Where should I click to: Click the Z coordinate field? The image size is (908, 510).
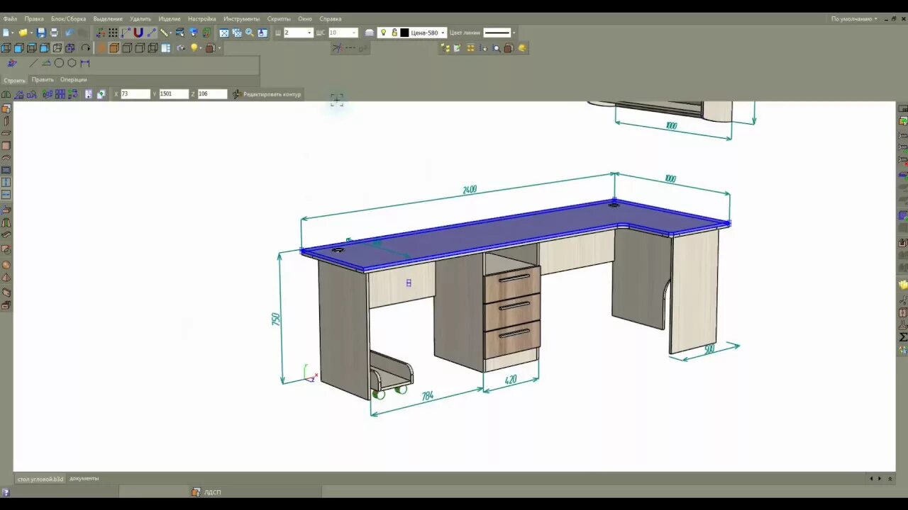pos(212,93)
